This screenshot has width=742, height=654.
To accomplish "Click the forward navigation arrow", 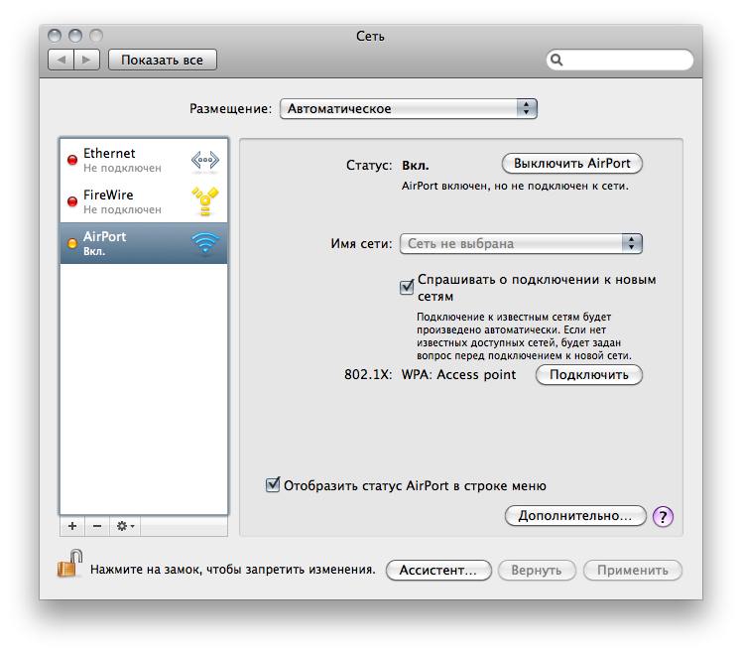I will coord(86,60).
